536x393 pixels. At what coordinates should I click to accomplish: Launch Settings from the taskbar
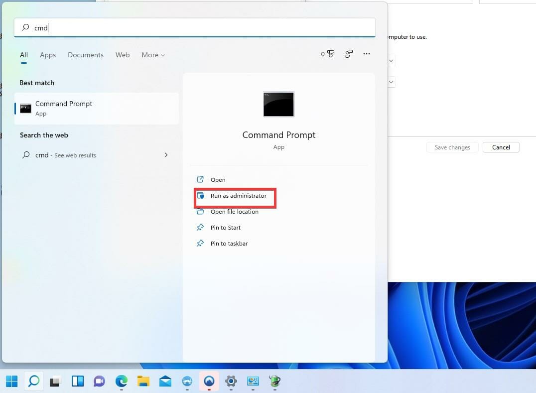(x=231, y=381)
